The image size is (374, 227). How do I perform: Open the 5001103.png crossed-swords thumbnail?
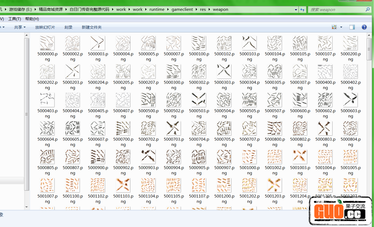point(123,185)
